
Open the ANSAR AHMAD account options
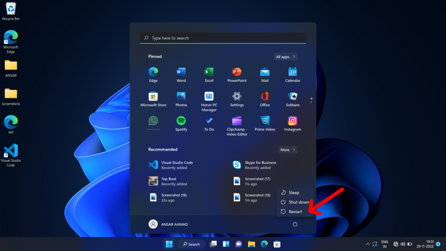pyautogui.click(x=169, y=224)
